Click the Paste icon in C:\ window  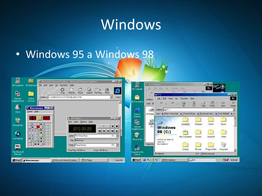tap(212, 104)
